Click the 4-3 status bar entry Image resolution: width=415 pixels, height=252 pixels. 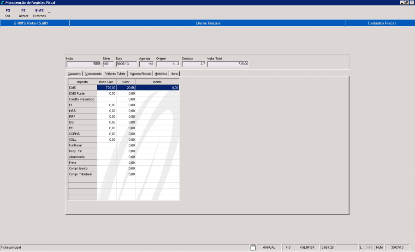pyautogui.click(x=288, y=247)
